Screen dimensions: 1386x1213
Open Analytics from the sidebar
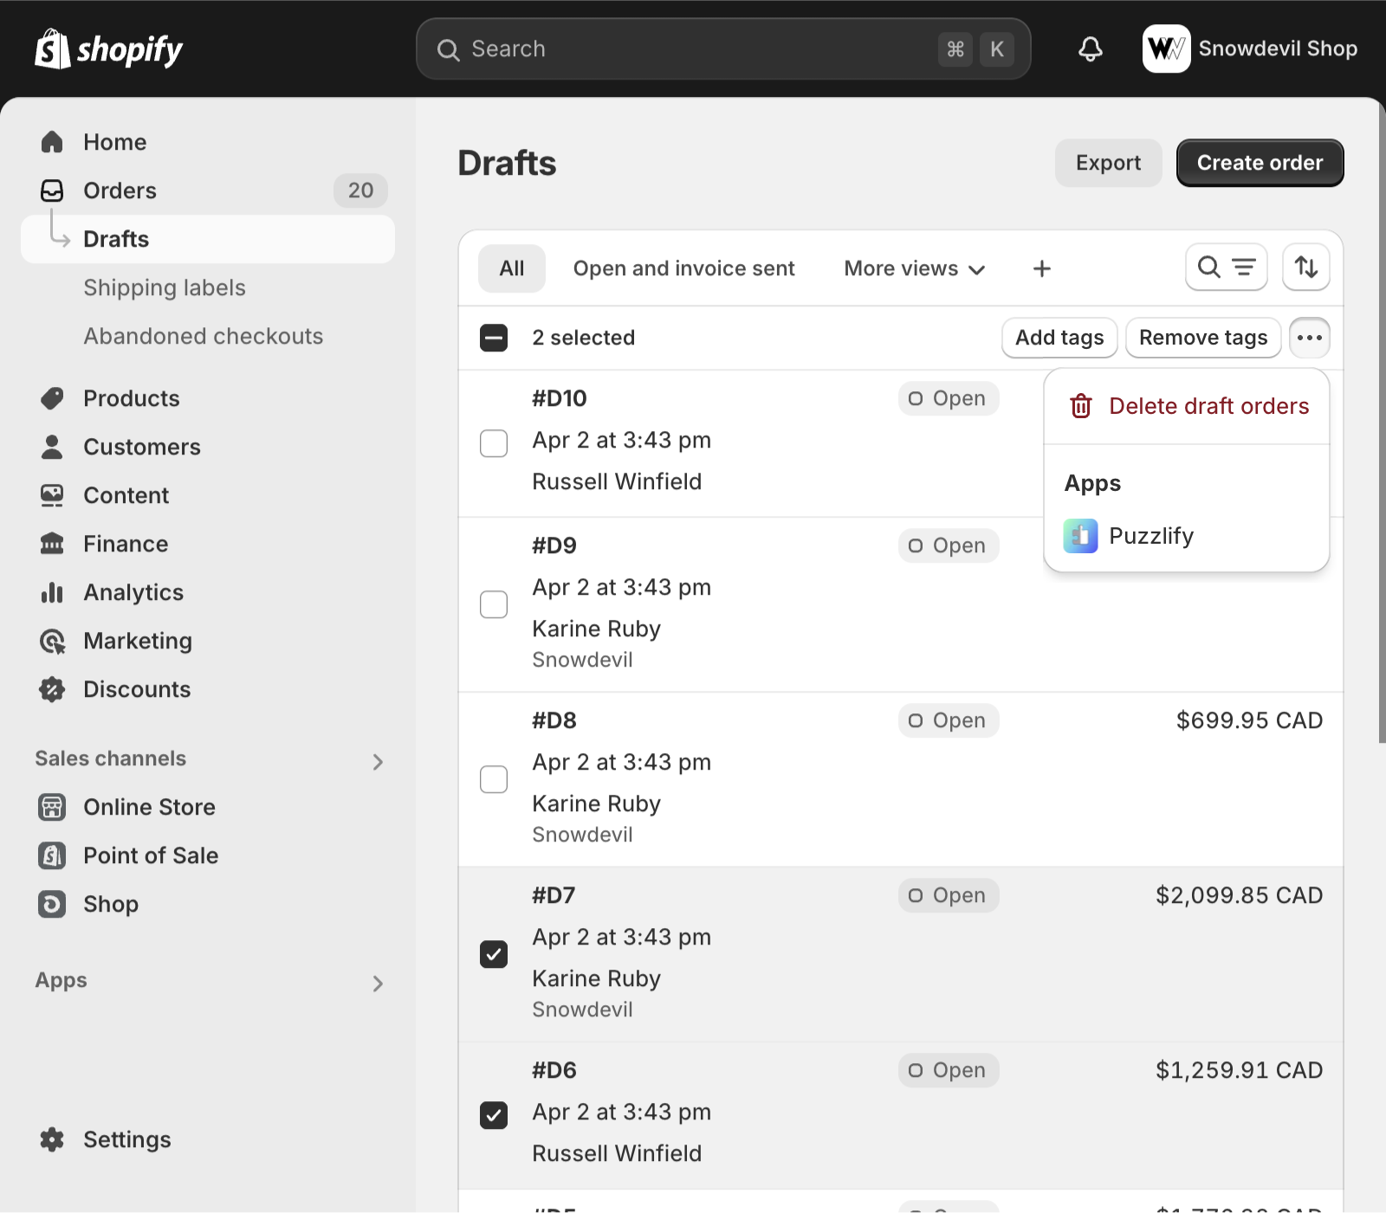pos(133,592)
